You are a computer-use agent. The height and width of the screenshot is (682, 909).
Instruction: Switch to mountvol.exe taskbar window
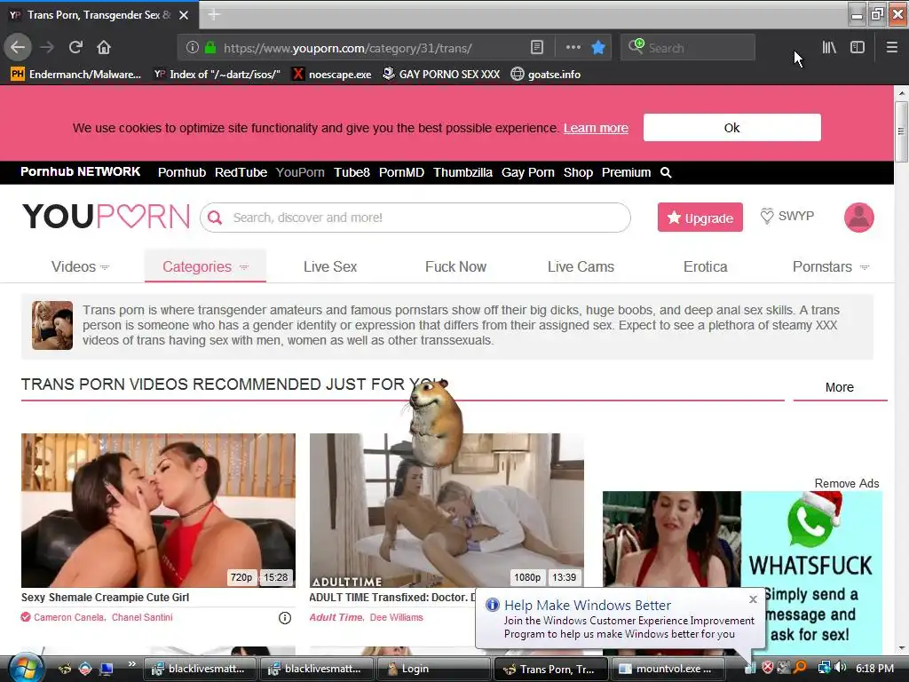pos(668,669)
